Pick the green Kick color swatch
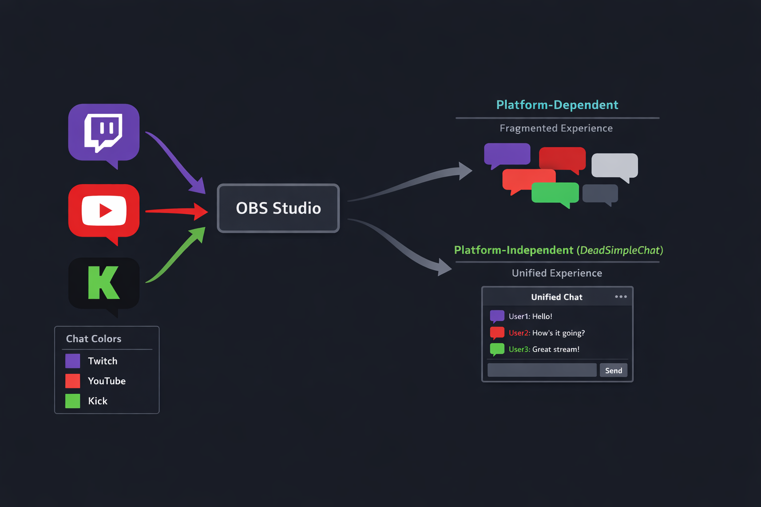Viewport: 761px width, 507px height. click(73, 401)
